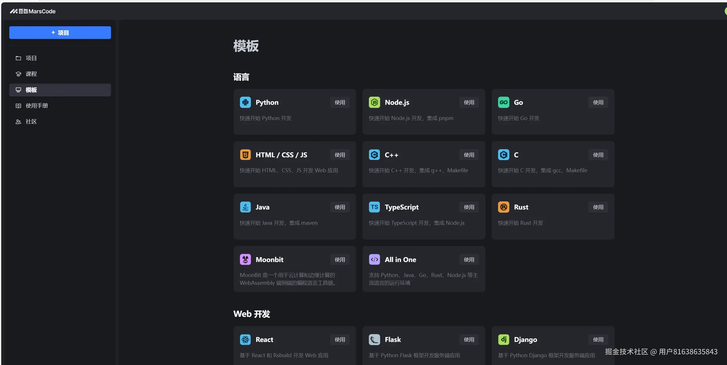Click the MarsCode logo in header
This screenshot has height=365, width=727.
[x=33, y=11]
